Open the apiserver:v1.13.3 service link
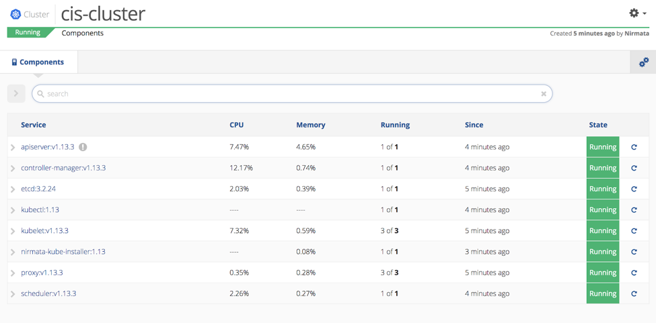This screenshot has height=323, width=656. (47, 147)
